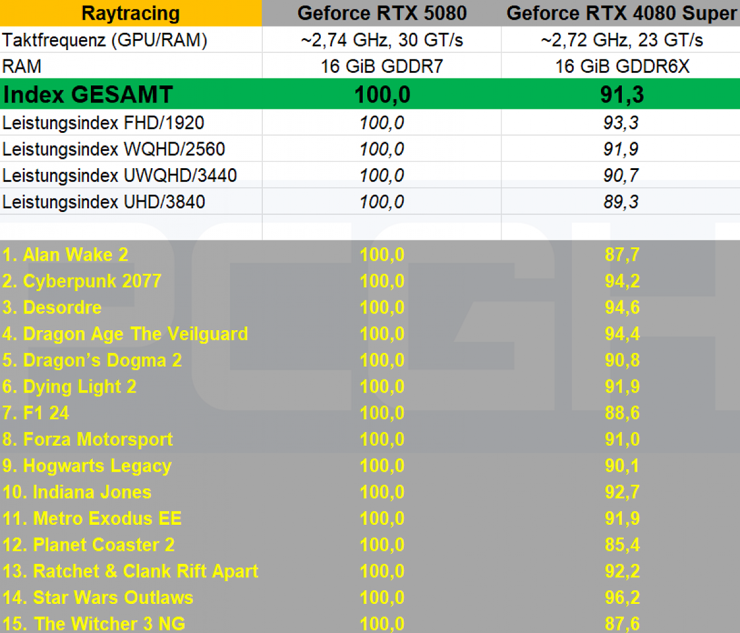Image resolution: width=740 pixels, height=633 pixels.
Task: Select the 8. Forza Motorsport row
Action: pos(370,440)
